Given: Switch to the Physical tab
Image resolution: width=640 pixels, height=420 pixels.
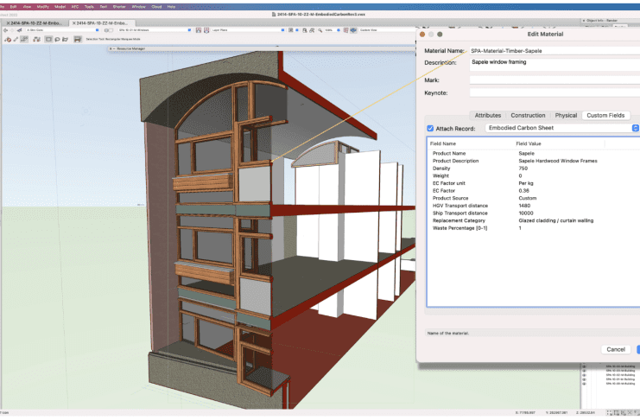Looking at the screenshot, I should click(x=566, y=115).
